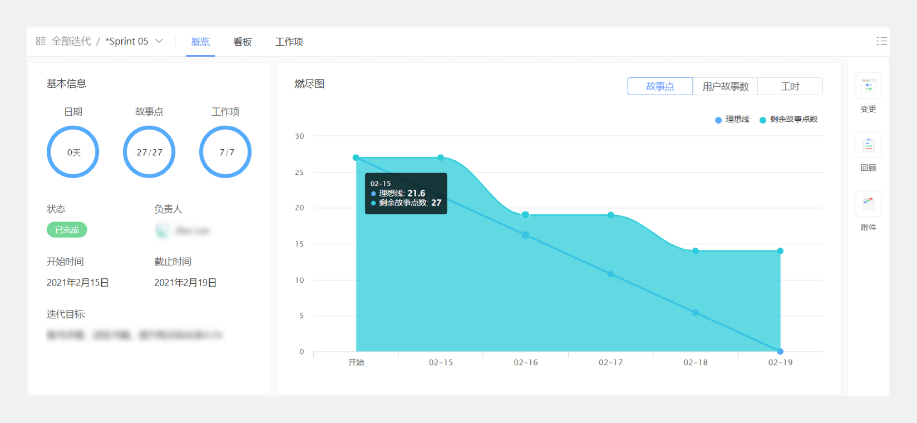This screenshot has height=423, width=917.
Task: Switch burndown to 用户故事数
Action: 725,86
